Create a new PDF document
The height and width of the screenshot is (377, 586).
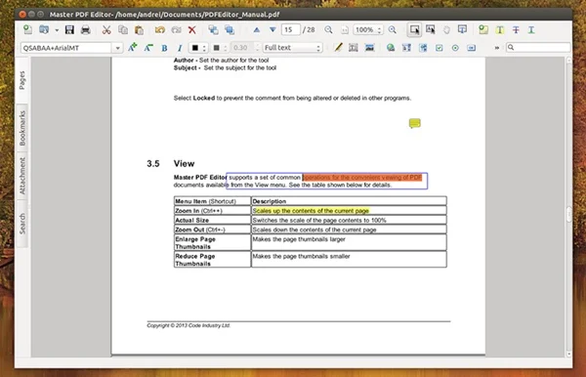tap(27, 29)
